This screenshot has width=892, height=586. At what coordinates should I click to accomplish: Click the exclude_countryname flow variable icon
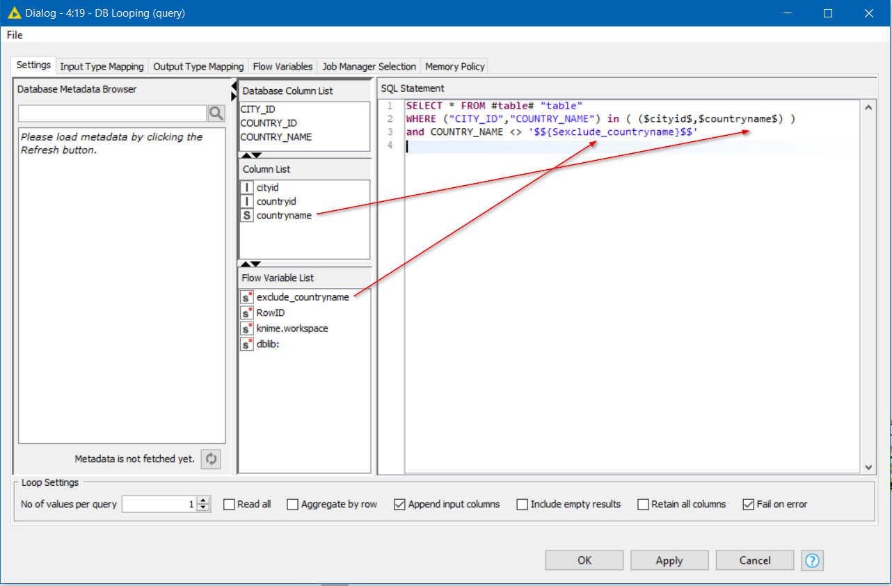click(x=247, y=297)
